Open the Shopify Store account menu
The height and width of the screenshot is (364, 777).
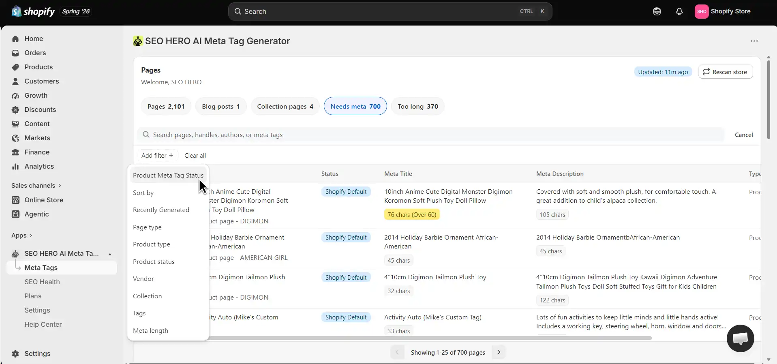click(723, 11)
